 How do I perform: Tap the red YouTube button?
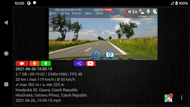[x=90, y=63]
